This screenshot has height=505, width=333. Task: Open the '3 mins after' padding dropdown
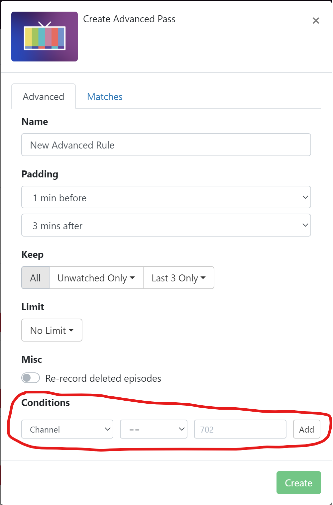[x=166, y=225]
